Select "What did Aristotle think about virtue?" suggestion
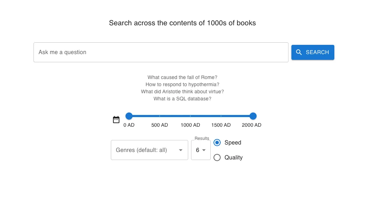Viewport: 365px width, 205px height. [x=182, y=91]
